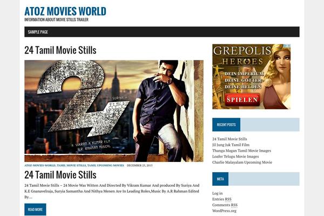The image size is (324, 216).
Task: Open recent post 24 Tamil Movie Stills
Action: tap(230, 139)
